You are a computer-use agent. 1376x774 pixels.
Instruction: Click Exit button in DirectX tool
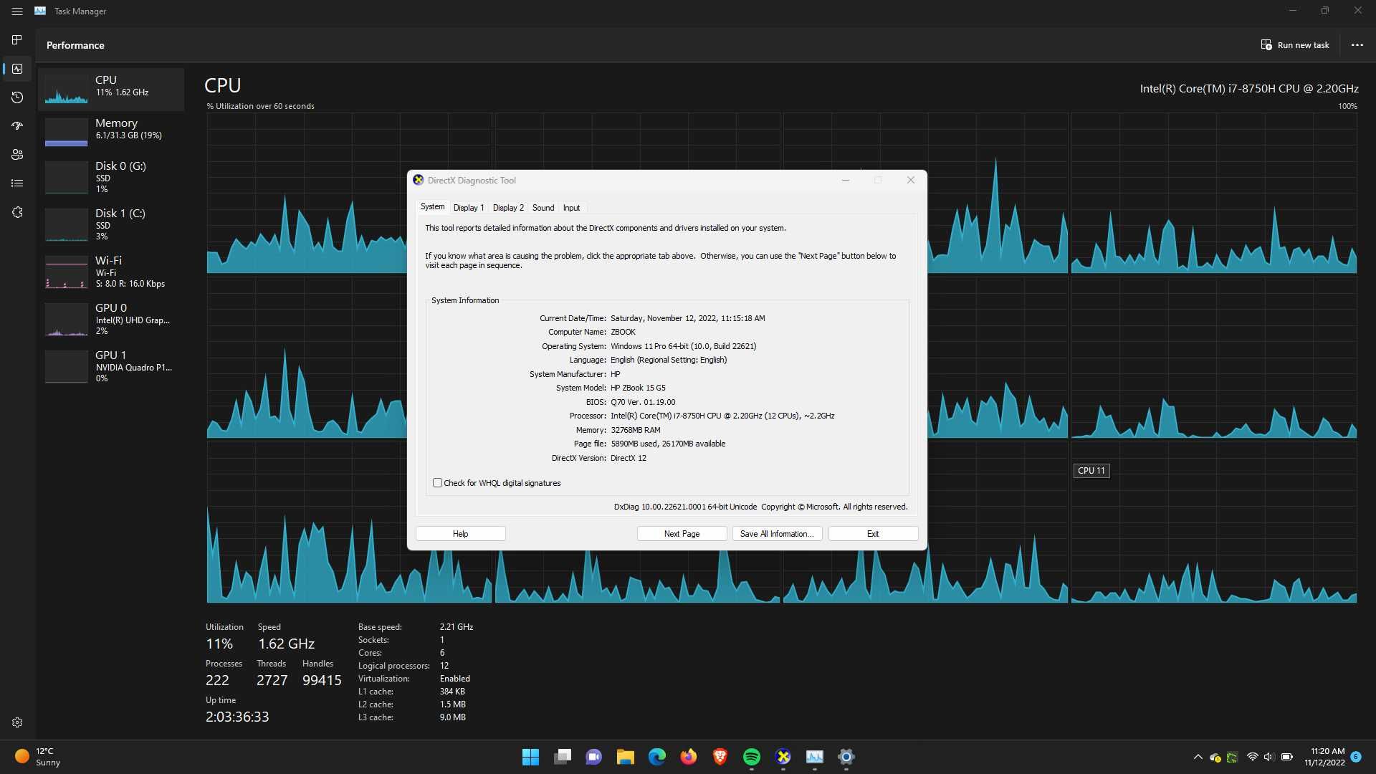coord(873,534)
